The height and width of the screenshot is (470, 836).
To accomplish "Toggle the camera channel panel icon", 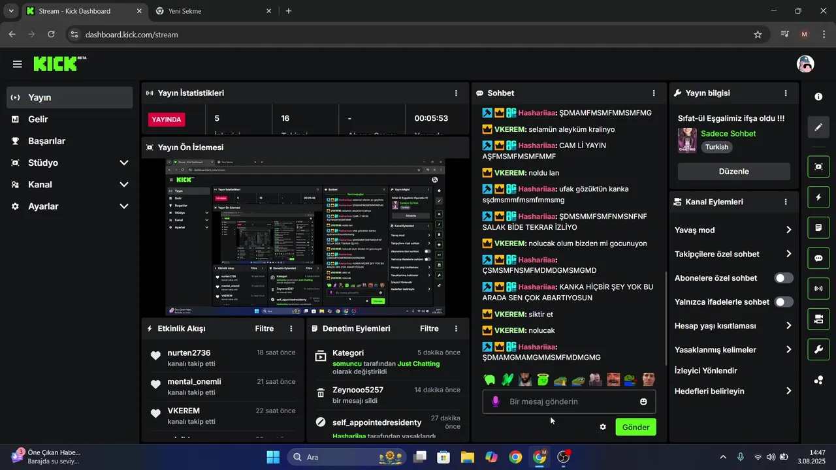I will point(818,319).
